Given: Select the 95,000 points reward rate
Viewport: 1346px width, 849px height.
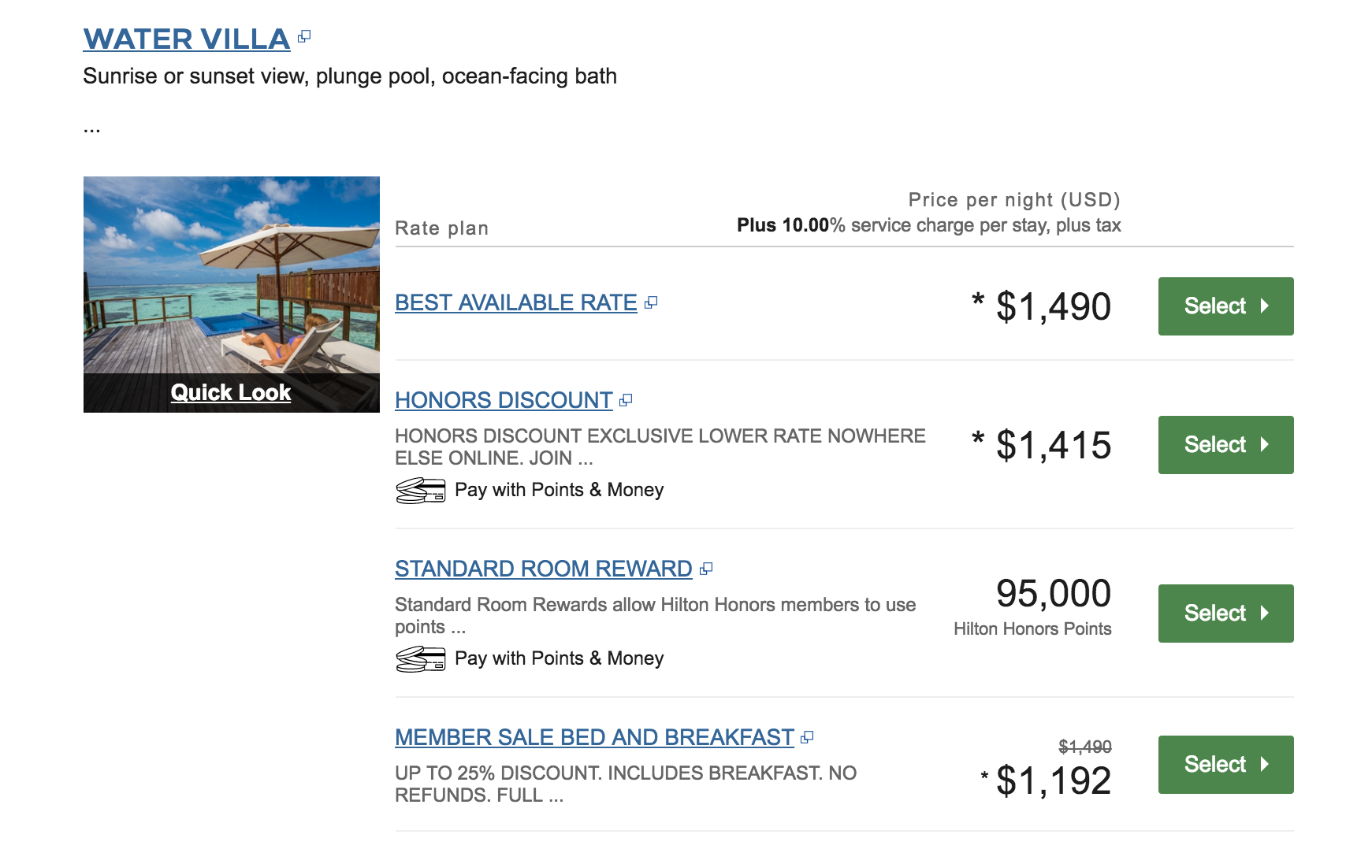Looking at the screenshot, I should 1225,614.
